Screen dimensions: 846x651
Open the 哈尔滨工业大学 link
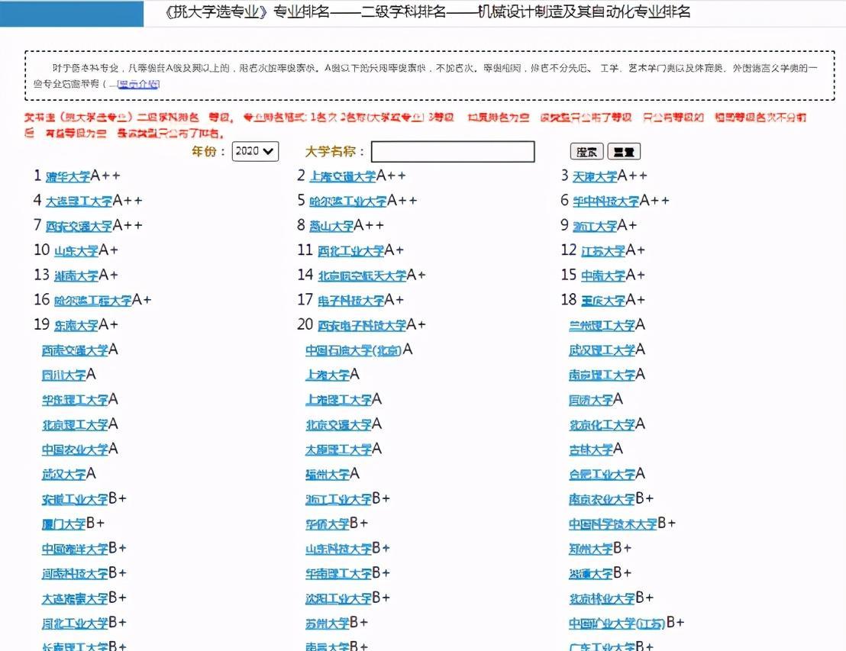(x=348, y=201)
